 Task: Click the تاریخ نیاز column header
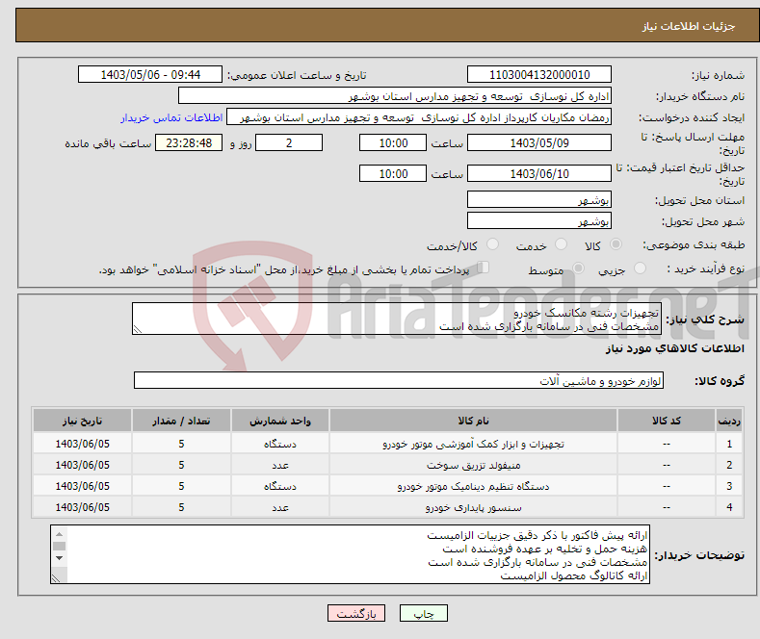click(83, 421)
